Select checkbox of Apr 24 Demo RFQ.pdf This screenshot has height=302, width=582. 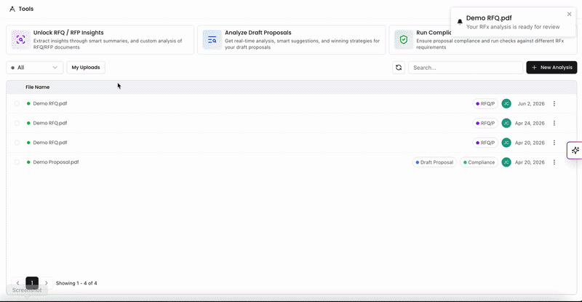pos(17,123)
